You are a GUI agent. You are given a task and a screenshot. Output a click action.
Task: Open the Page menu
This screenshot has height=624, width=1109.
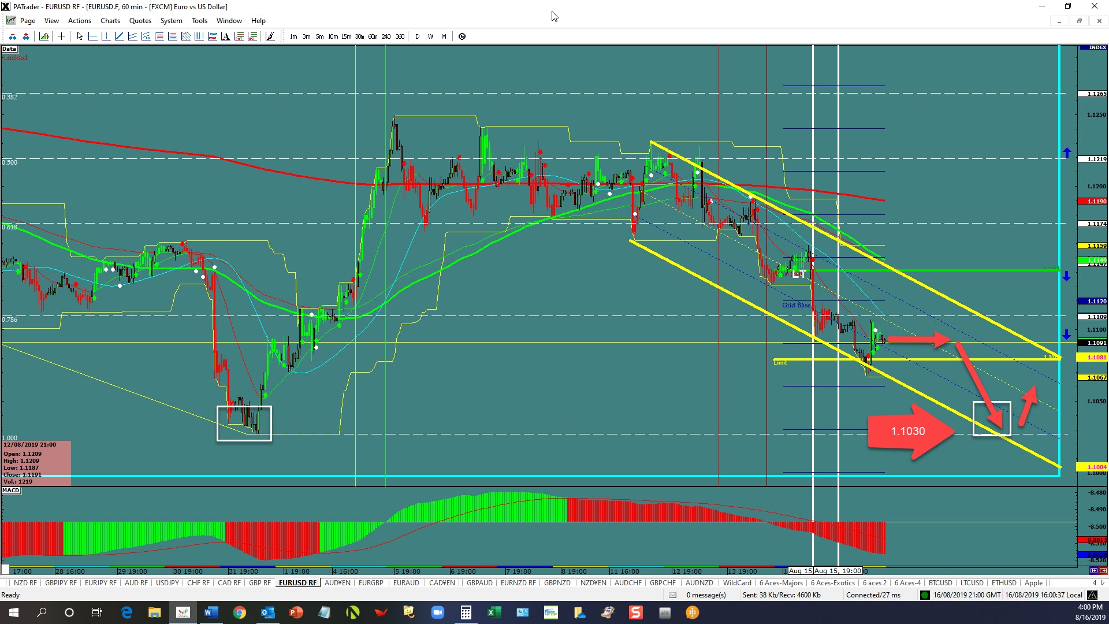point(28,21)
